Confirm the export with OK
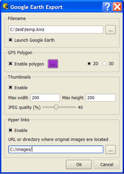124x174 pixels. coord(79,164)
